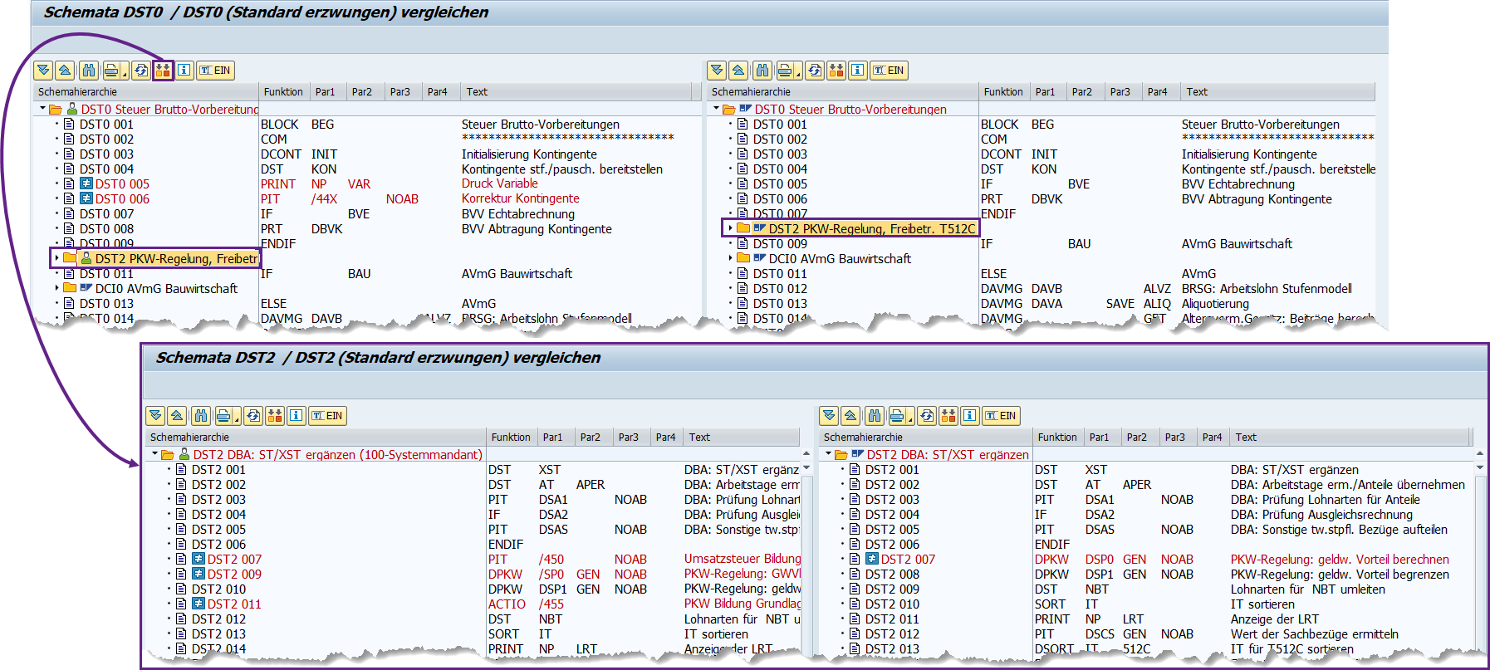Collapse all nodes in the right DST2 toolbar
Image resolution: width=1490 pixels, height=670 pixels.
coord(850,416)
